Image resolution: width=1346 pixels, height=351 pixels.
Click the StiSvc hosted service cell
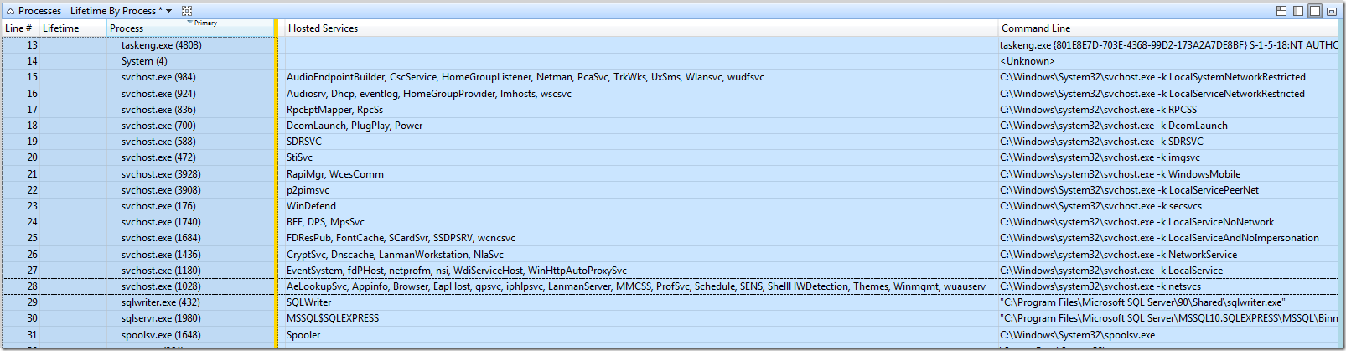(299, 157)
